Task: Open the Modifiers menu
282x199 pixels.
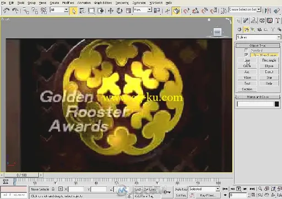Action: coord(68,3)
